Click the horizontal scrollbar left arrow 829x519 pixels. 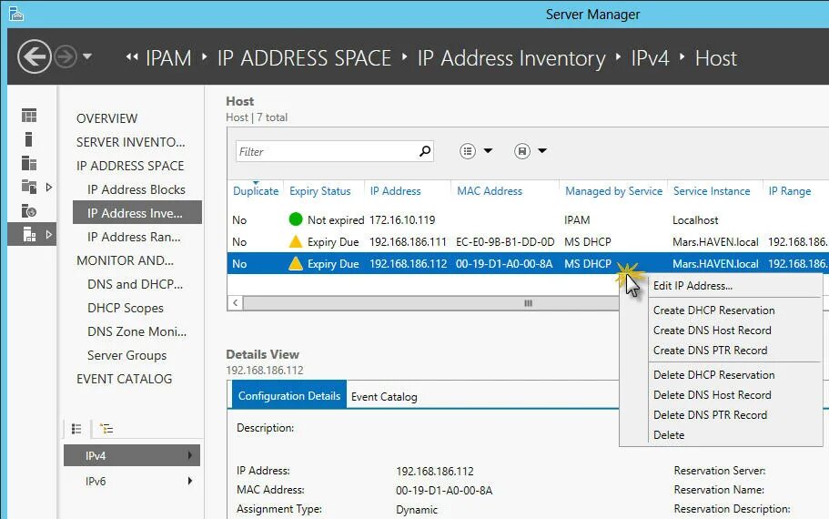click(x=236, y=303)
